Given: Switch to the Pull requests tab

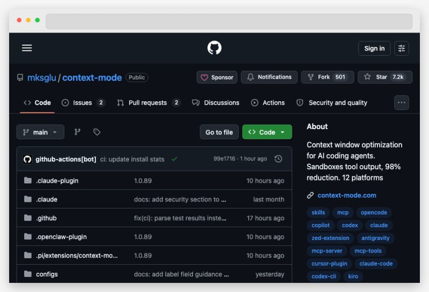Looking at the screenshot, I should tap(148, 102).
